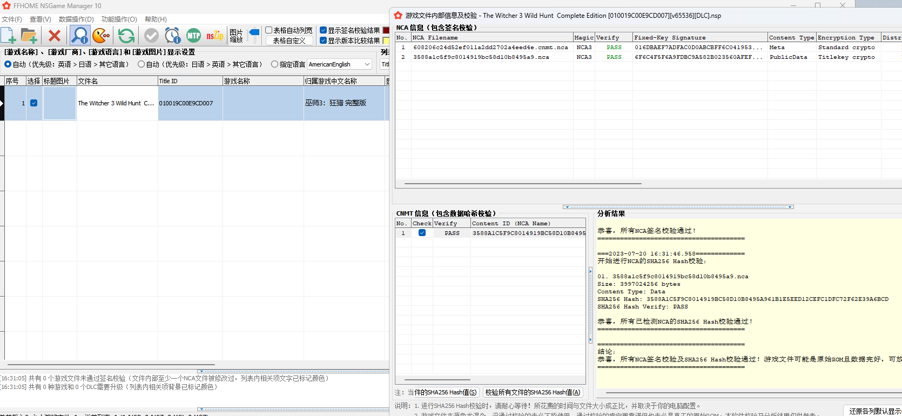This screenshot has height=416, width=902.
Task: Click the dark red signature result color swatch
Action: [386, 30]
